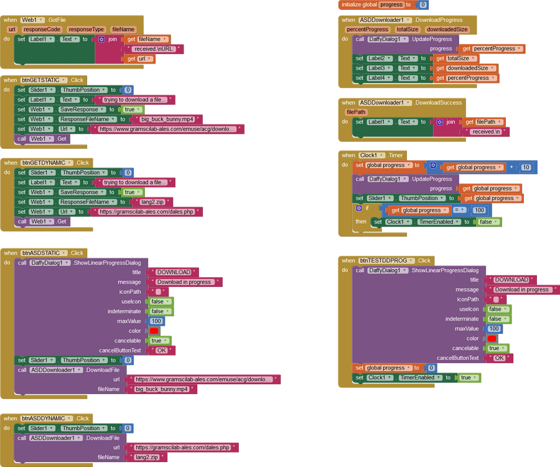Viewport: 560px width, 467px height.
Task: Edit big_buck_bunny.mp4 text in btnGETSTATIC.Click
Action: 167,120
